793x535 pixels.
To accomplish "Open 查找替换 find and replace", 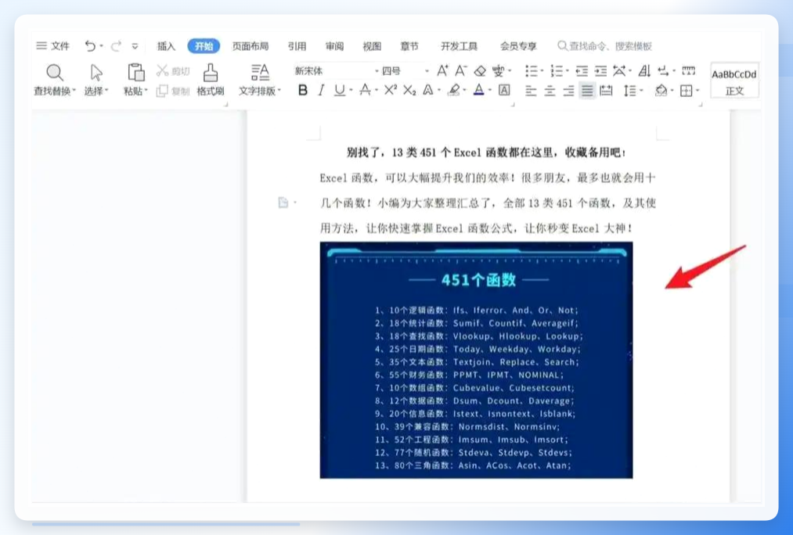I will pos(55,80).
